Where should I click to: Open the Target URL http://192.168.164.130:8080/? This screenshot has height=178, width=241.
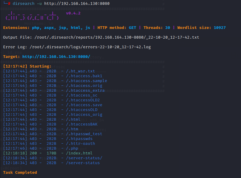tap(56, 56)
